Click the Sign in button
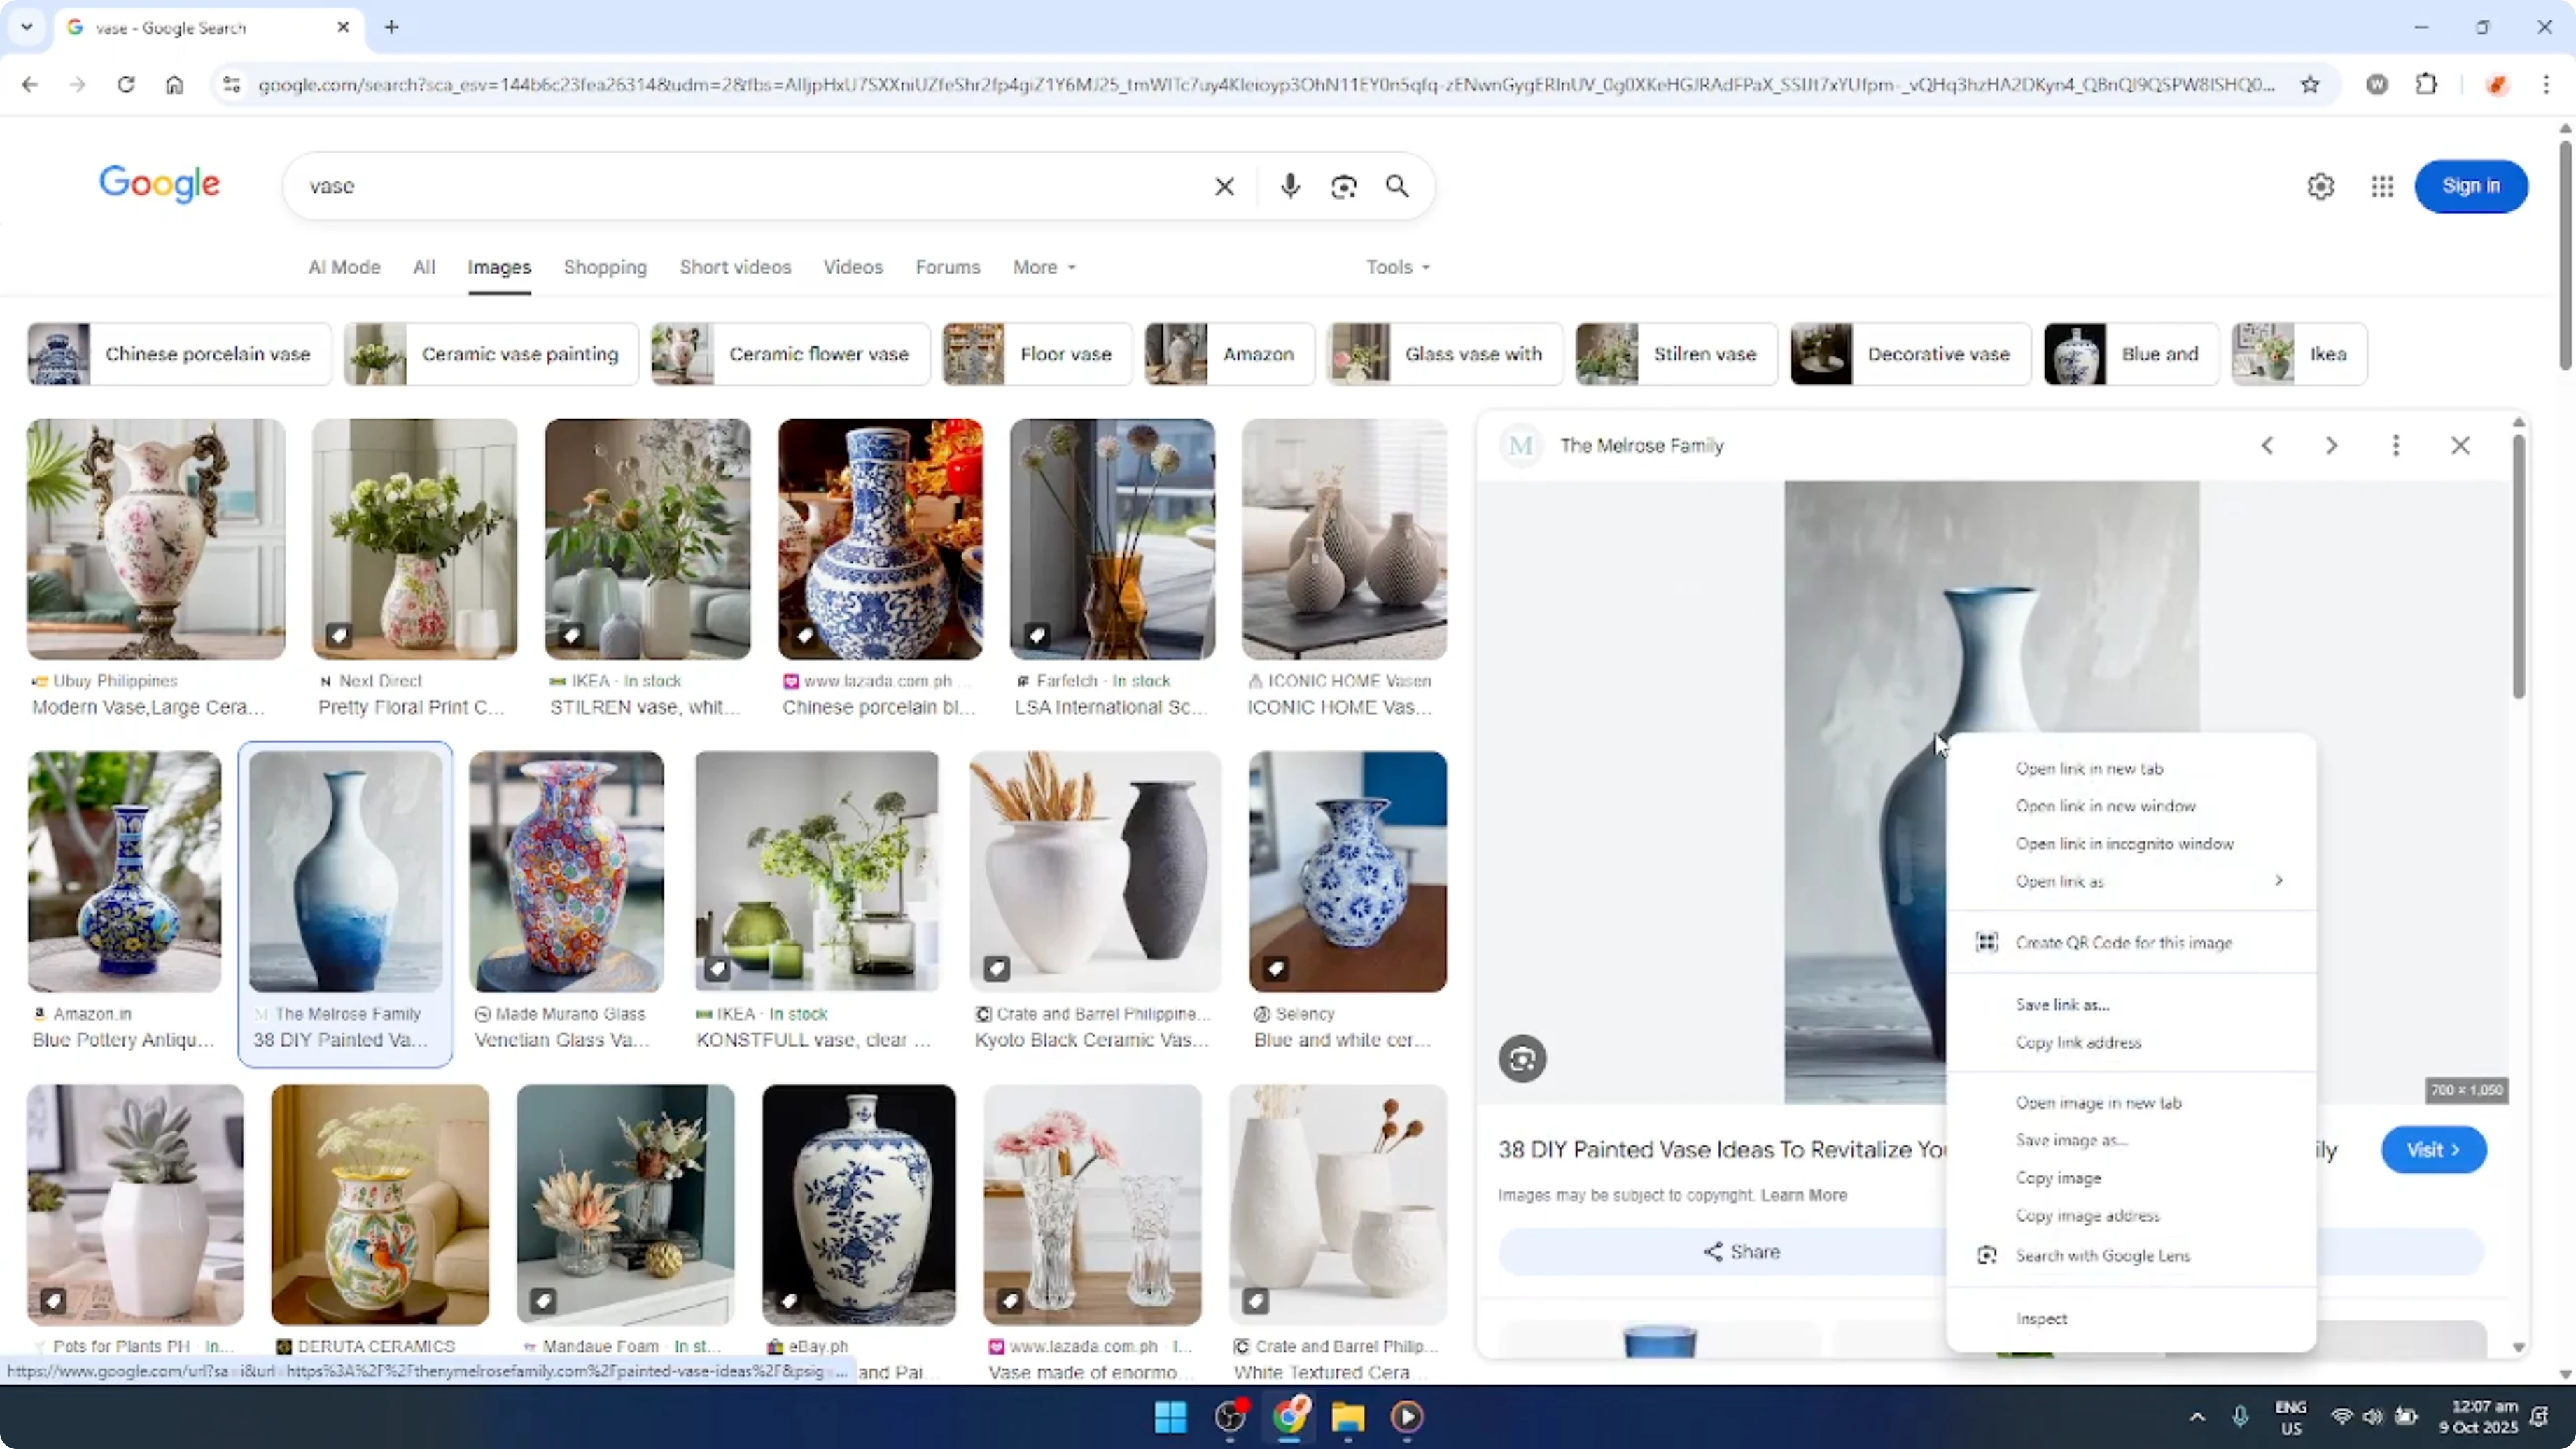2576x1449 pixels. [2472, 186]
